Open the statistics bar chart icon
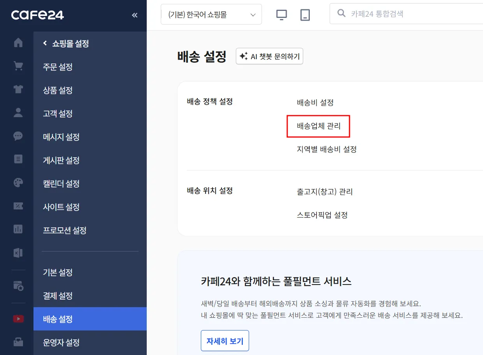 pos(18,229)
